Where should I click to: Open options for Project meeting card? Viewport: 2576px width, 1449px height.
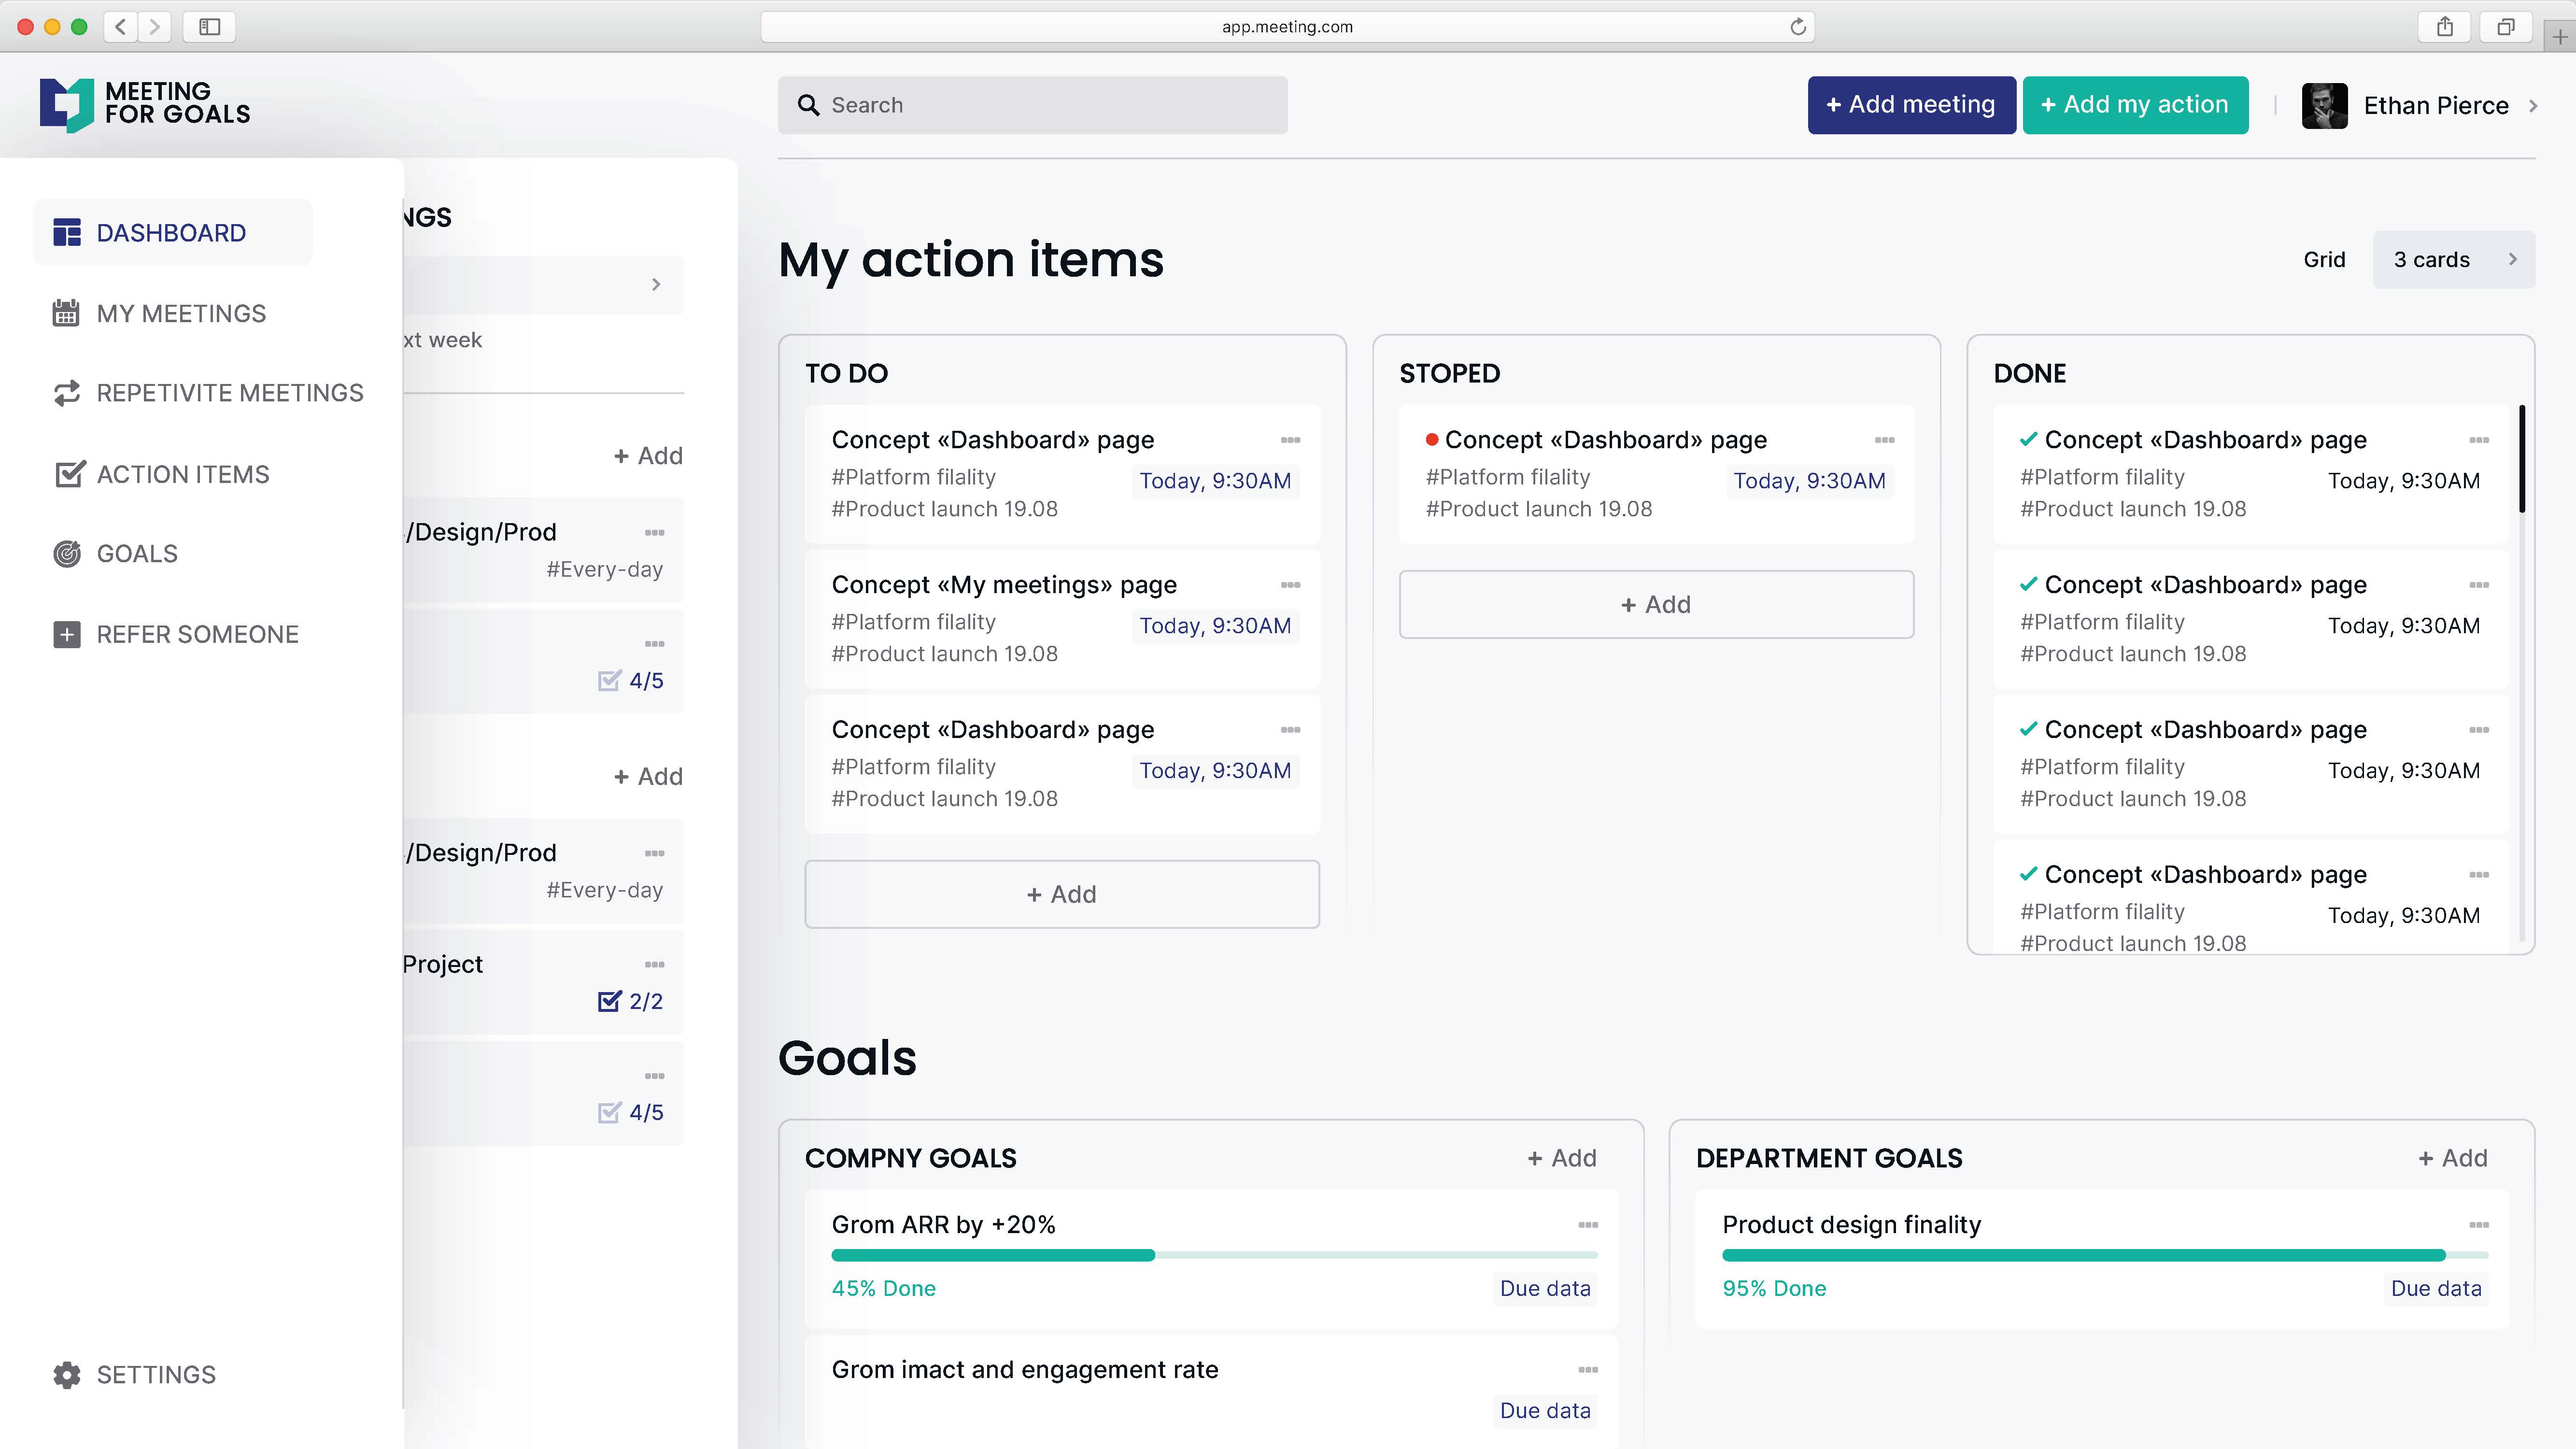tap(654, 965)
